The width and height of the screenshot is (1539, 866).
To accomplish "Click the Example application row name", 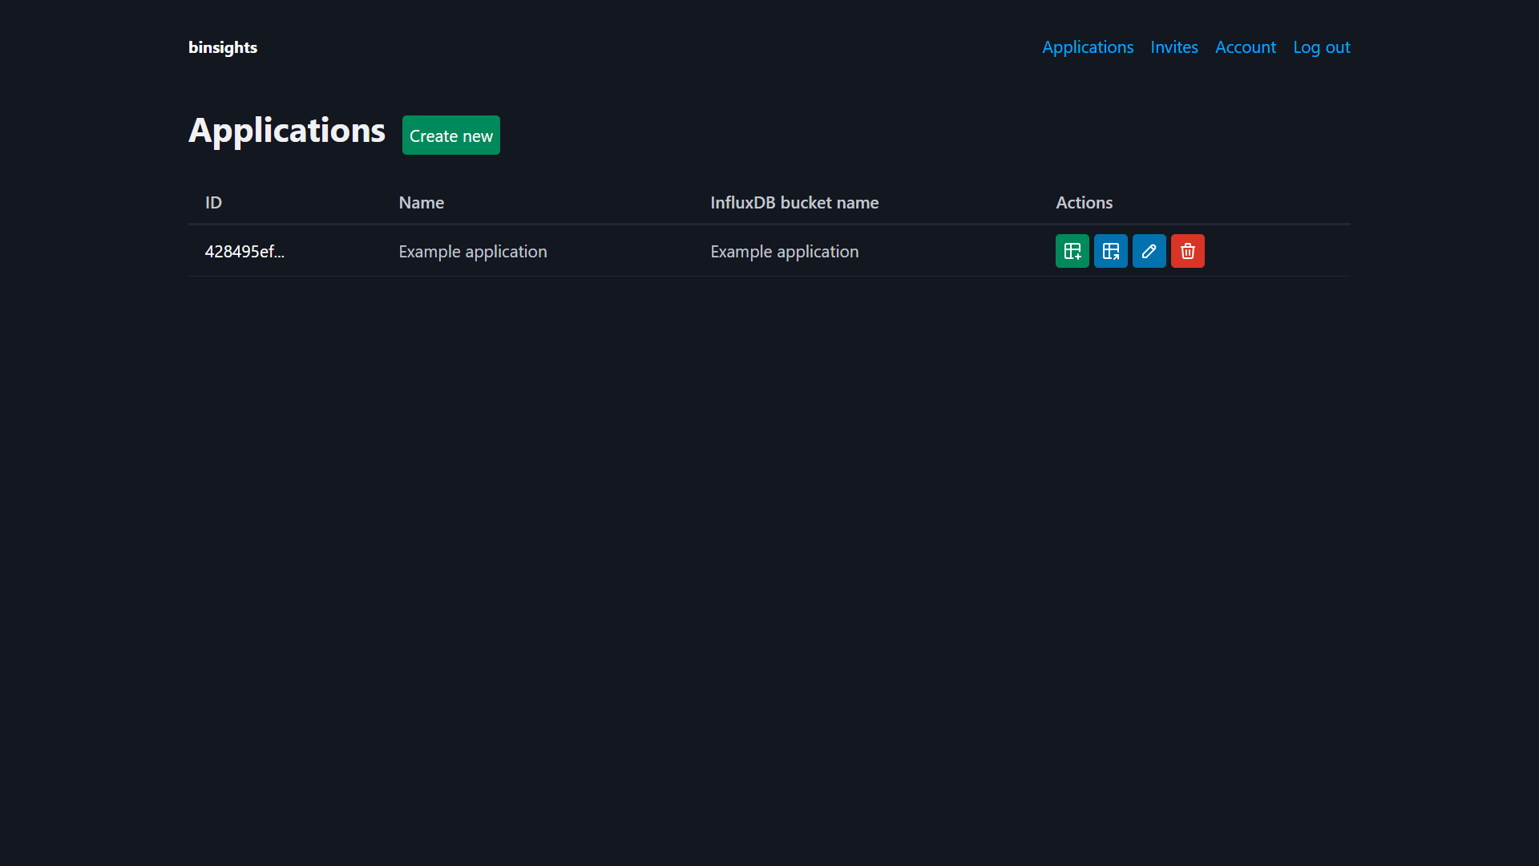I will click(472, 251).
